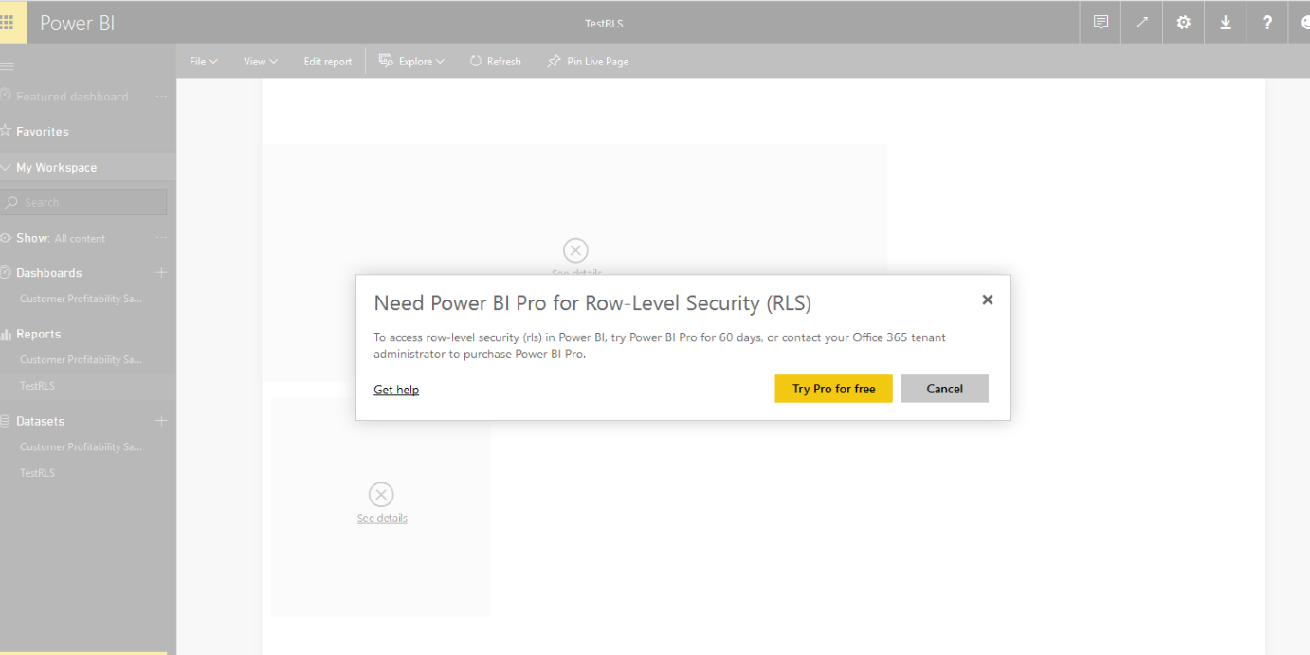This screenshot has height=655, width=1310.
Task: Open options ellipsis beside Show All content
Action: tap(161, 238)
